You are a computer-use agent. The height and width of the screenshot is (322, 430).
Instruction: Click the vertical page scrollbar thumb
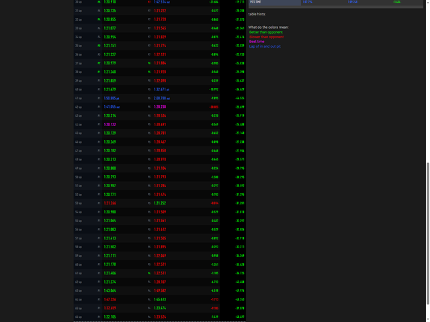428,233
